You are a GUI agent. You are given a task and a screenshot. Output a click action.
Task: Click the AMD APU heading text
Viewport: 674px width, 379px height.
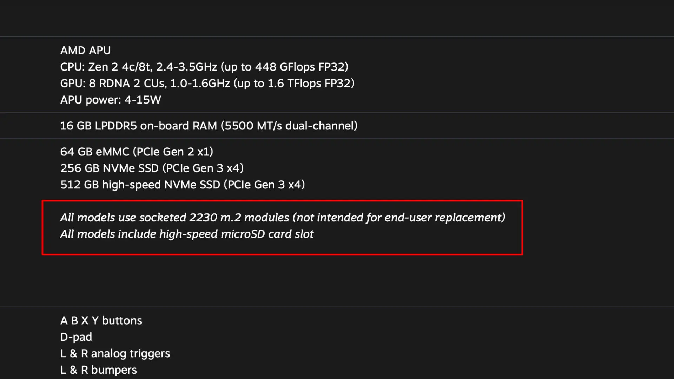(85, 51)
